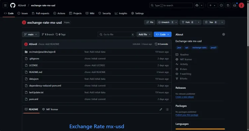Viewport: 249px width, 131px height.
Task: Open the README.md file
Action: [36, 72]
